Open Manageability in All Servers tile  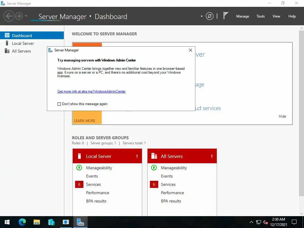pyautogui.click(x=174, y=168)
